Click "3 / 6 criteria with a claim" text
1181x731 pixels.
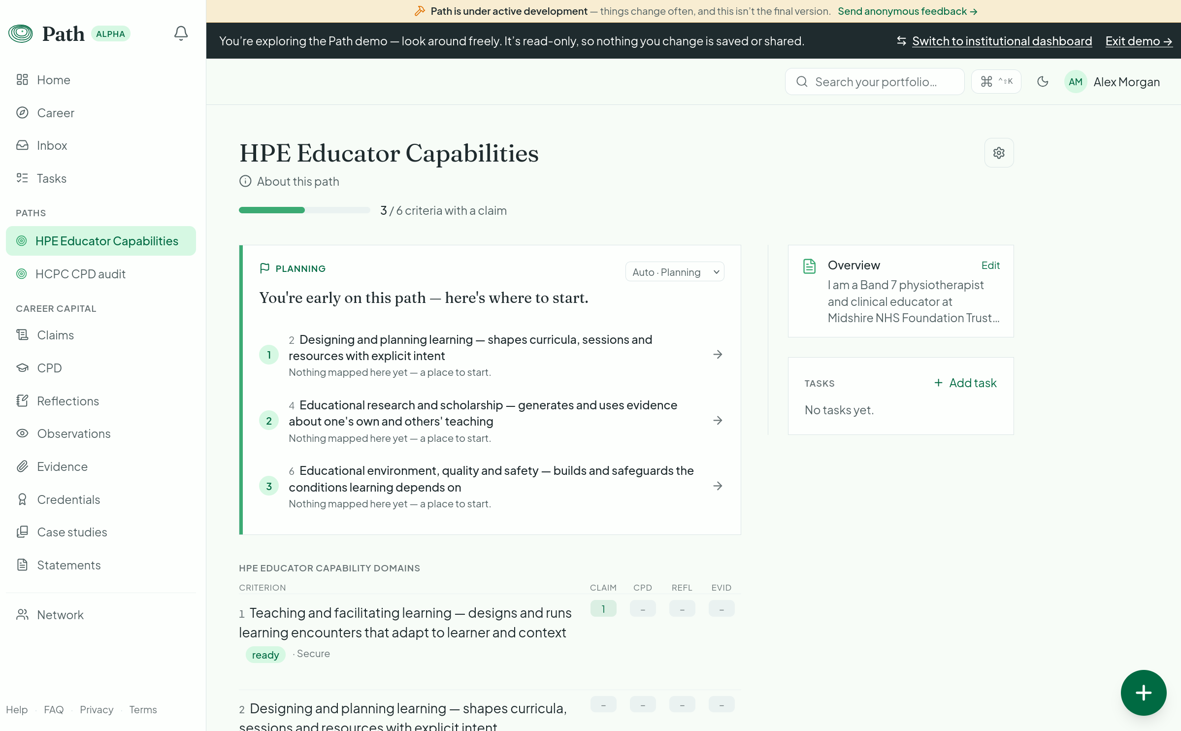point(443,210)
